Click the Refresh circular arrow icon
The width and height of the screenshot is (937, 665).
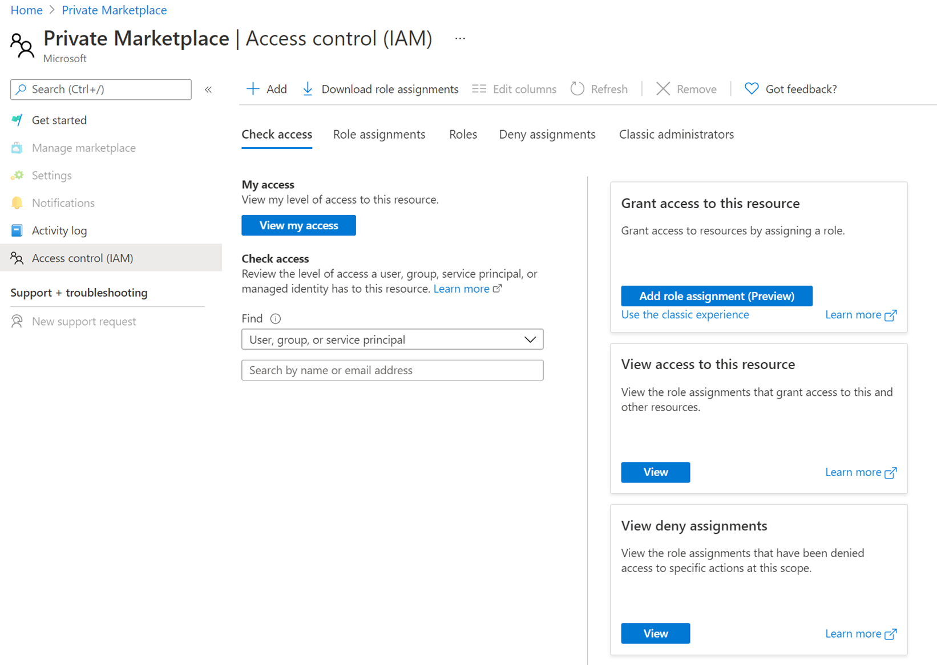point(577,89)
